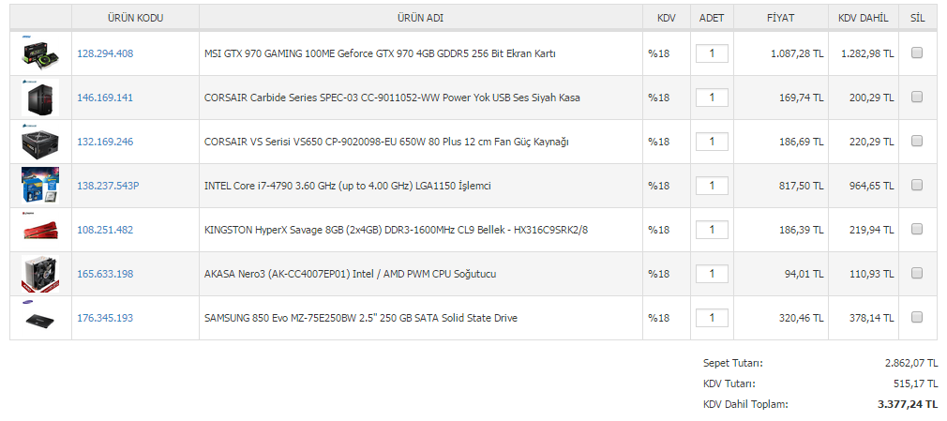
Task: Focus quantity box for the Kingston HyperX memory
Action: click(x=712, y=230)
